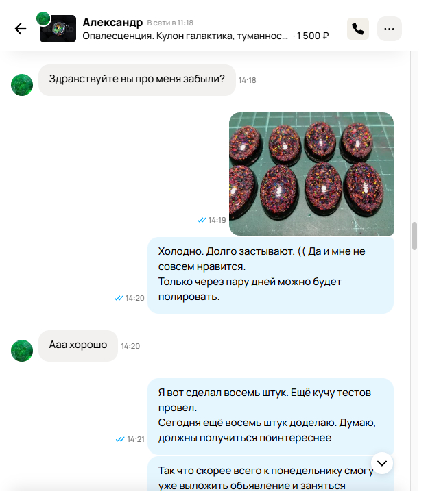This screenshot has width=428, height=496.
Task: Jump to latest messages with down chevron
Action: tap(382, 463)
